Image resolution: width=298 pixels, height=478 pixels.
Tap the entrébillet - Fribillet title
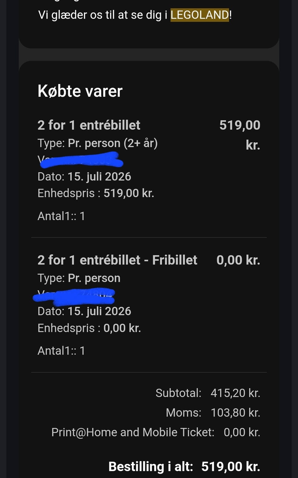coord(117,260)
